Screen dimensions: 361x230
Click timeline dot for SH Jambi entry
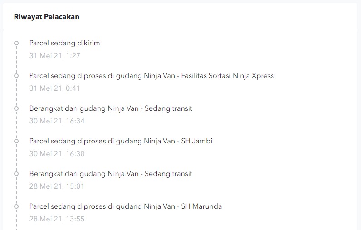point(16,141)
